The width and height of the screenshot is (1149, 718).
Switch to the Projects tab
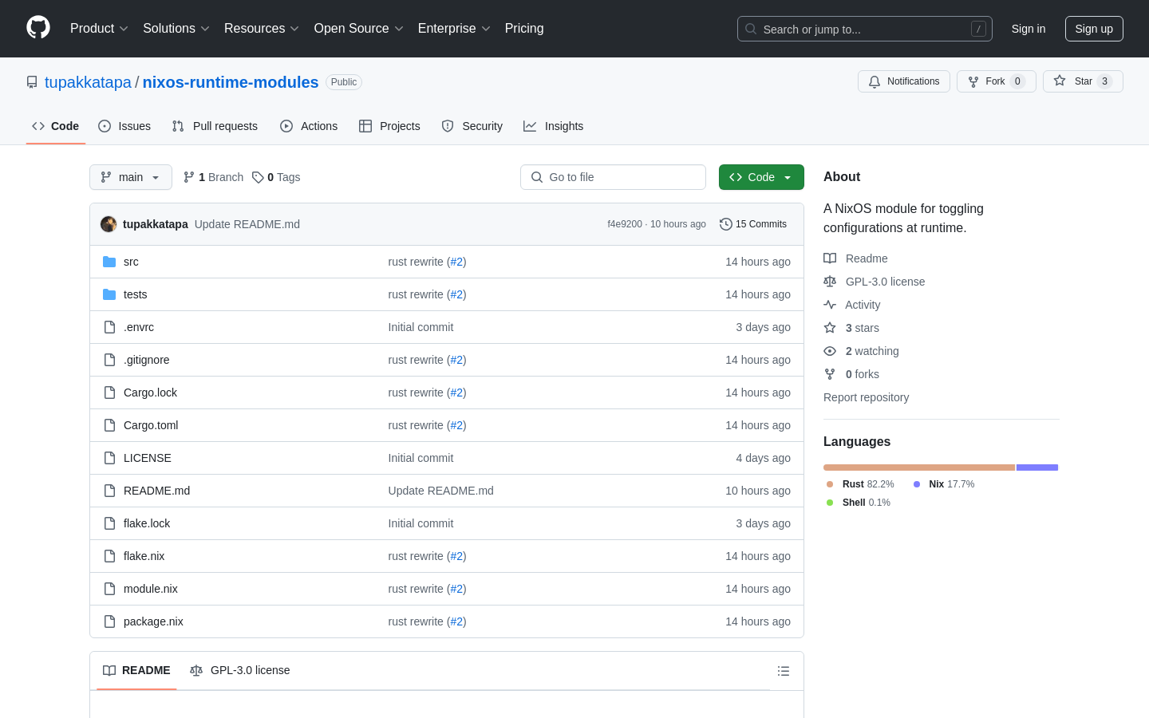coord(389,126)
